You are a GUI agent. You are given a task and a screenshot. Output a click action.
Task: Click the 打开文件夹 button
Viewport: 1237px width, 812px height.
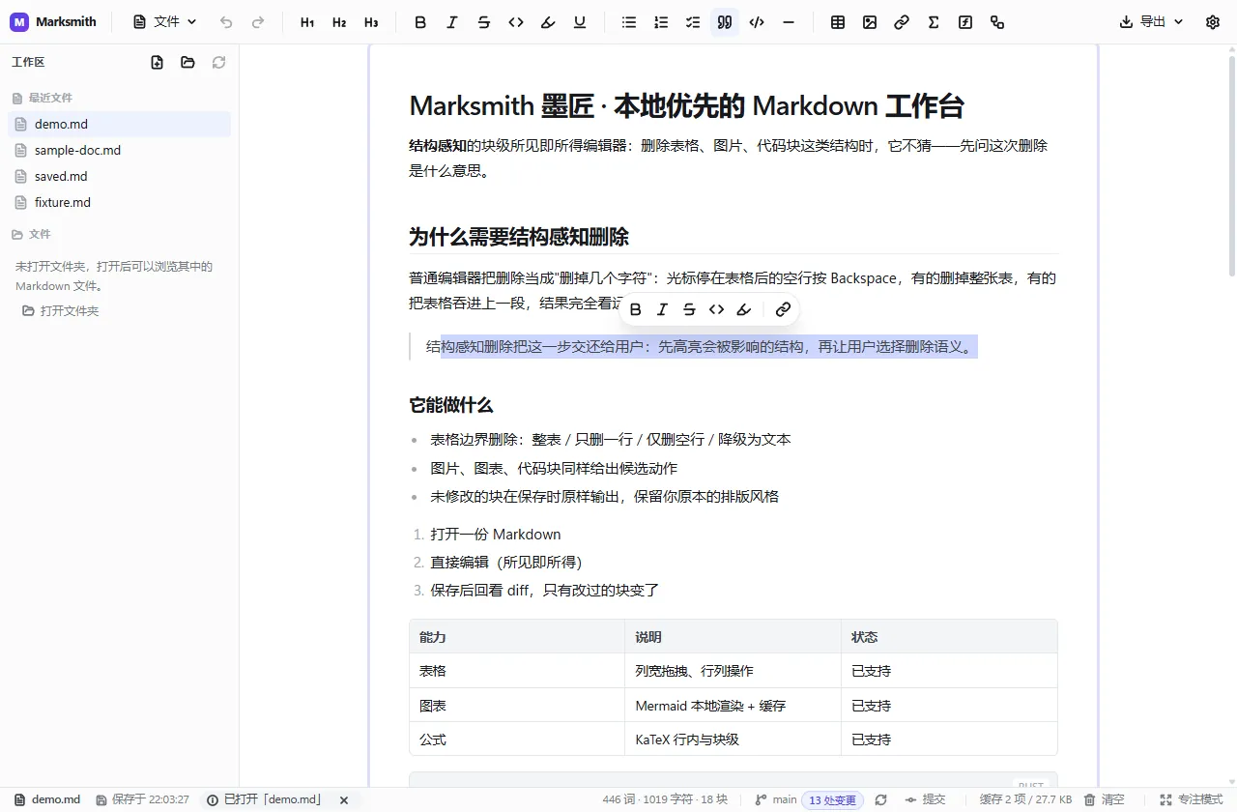click(x=61, y=311)
